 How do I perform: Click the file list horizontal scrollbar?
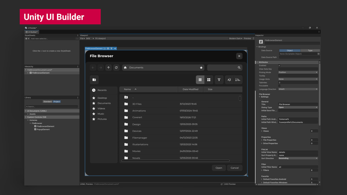click(176, 161)
